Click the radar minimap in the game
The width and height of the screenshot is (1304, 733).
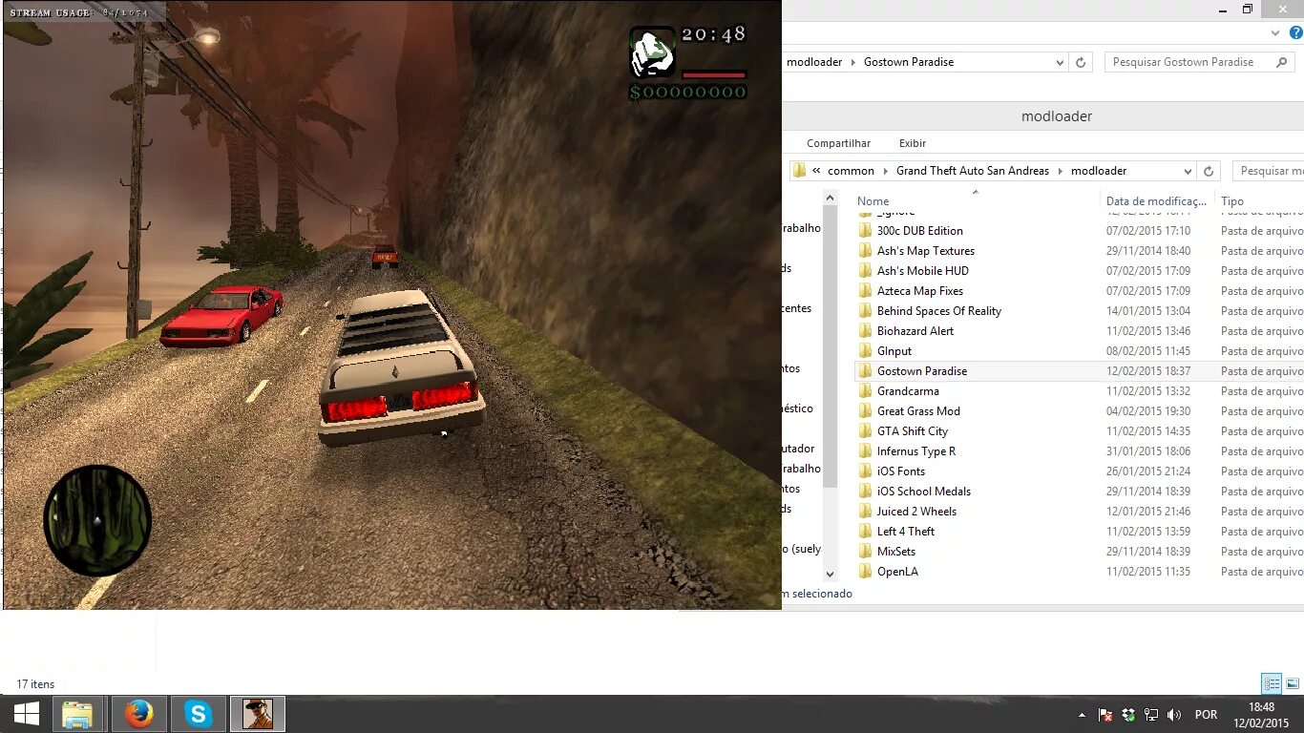[x=97, y=520]
